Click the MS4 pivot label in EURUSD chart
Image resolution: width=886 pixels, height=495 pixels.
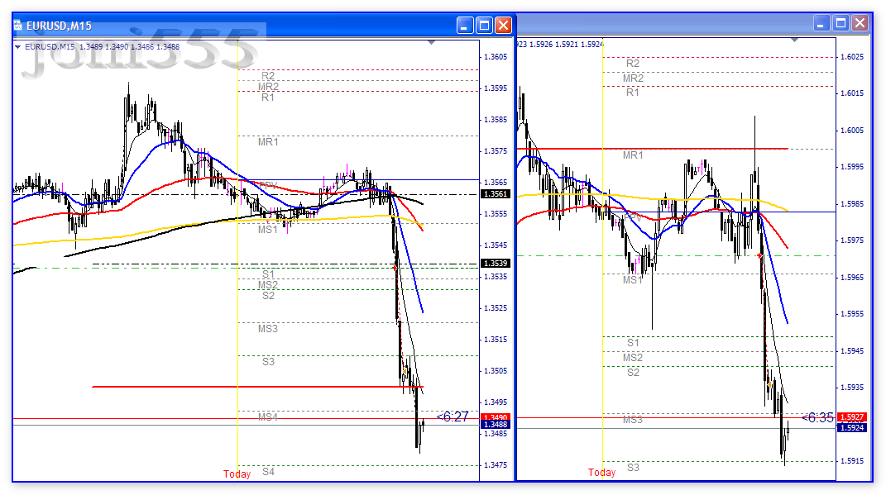tap(268, 417)
